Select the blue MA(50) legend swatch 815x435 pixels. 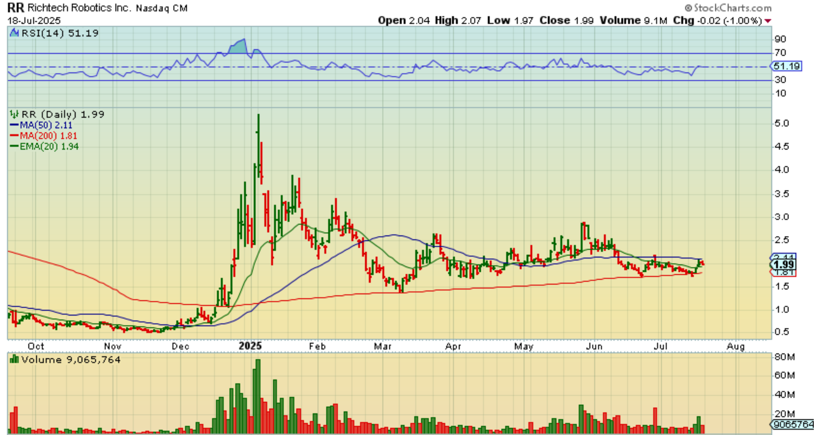(x=15, y=125)
